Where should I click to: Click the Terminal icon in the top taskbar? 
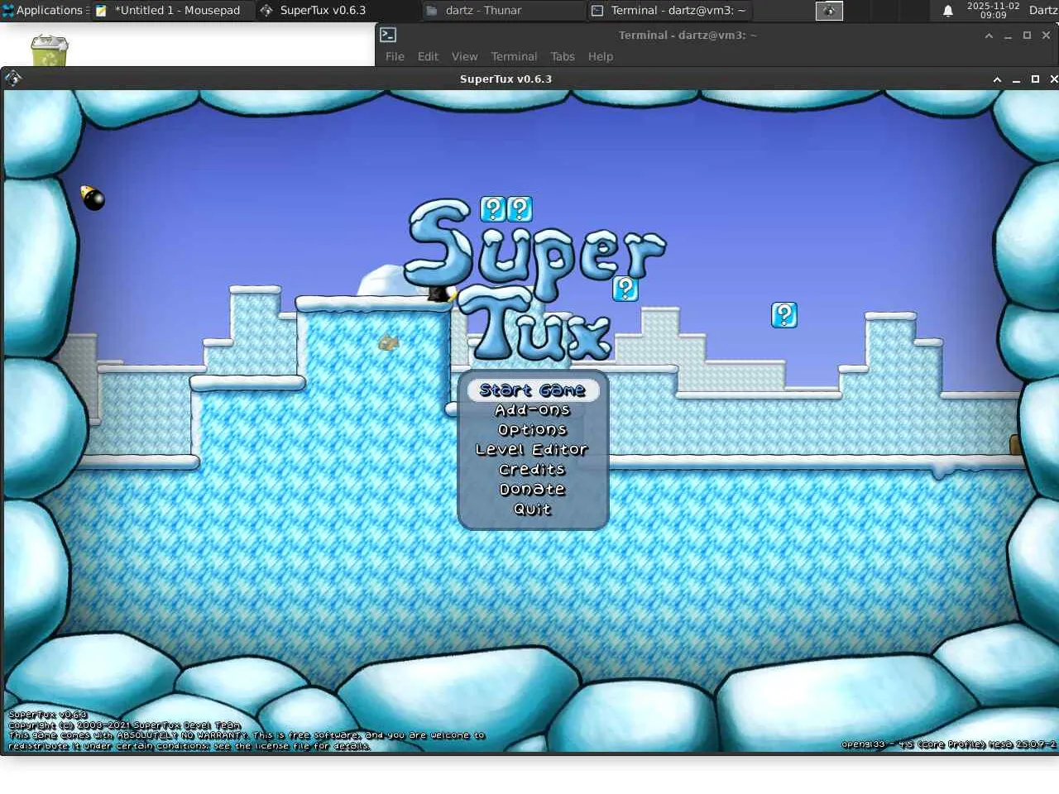pos(597,11)
